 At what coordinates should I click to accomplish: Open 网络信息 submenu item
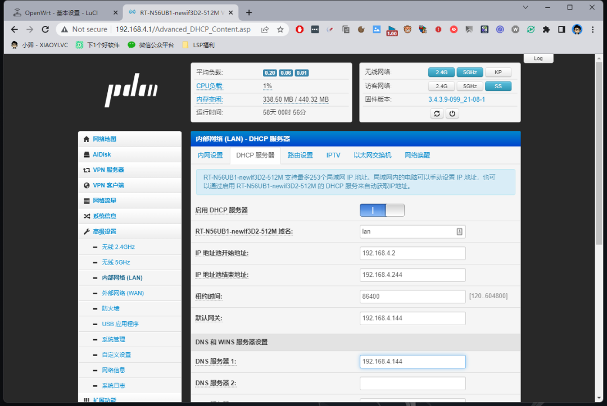114,371
